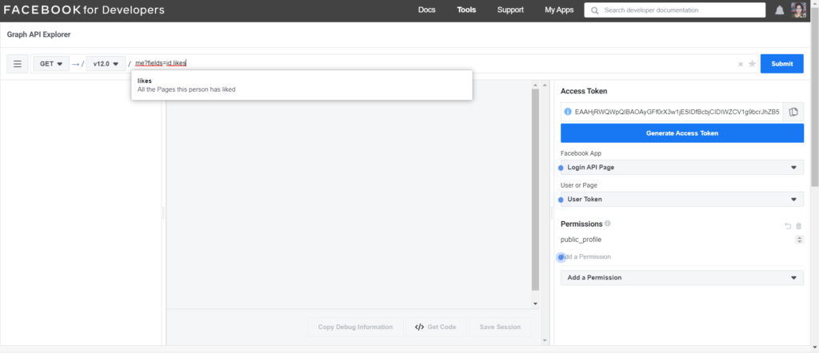Expand the Login API Page app dropdown

[682, 168]
